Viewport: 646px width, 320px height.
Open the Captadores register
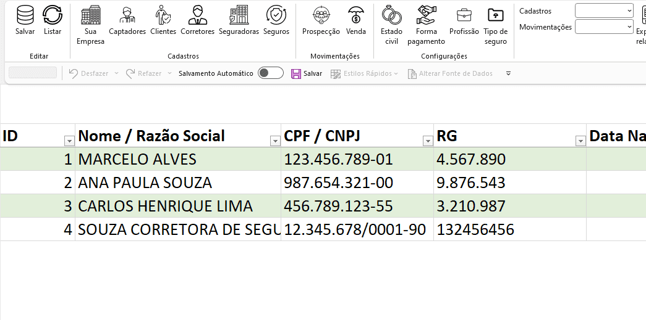[127, 20]
